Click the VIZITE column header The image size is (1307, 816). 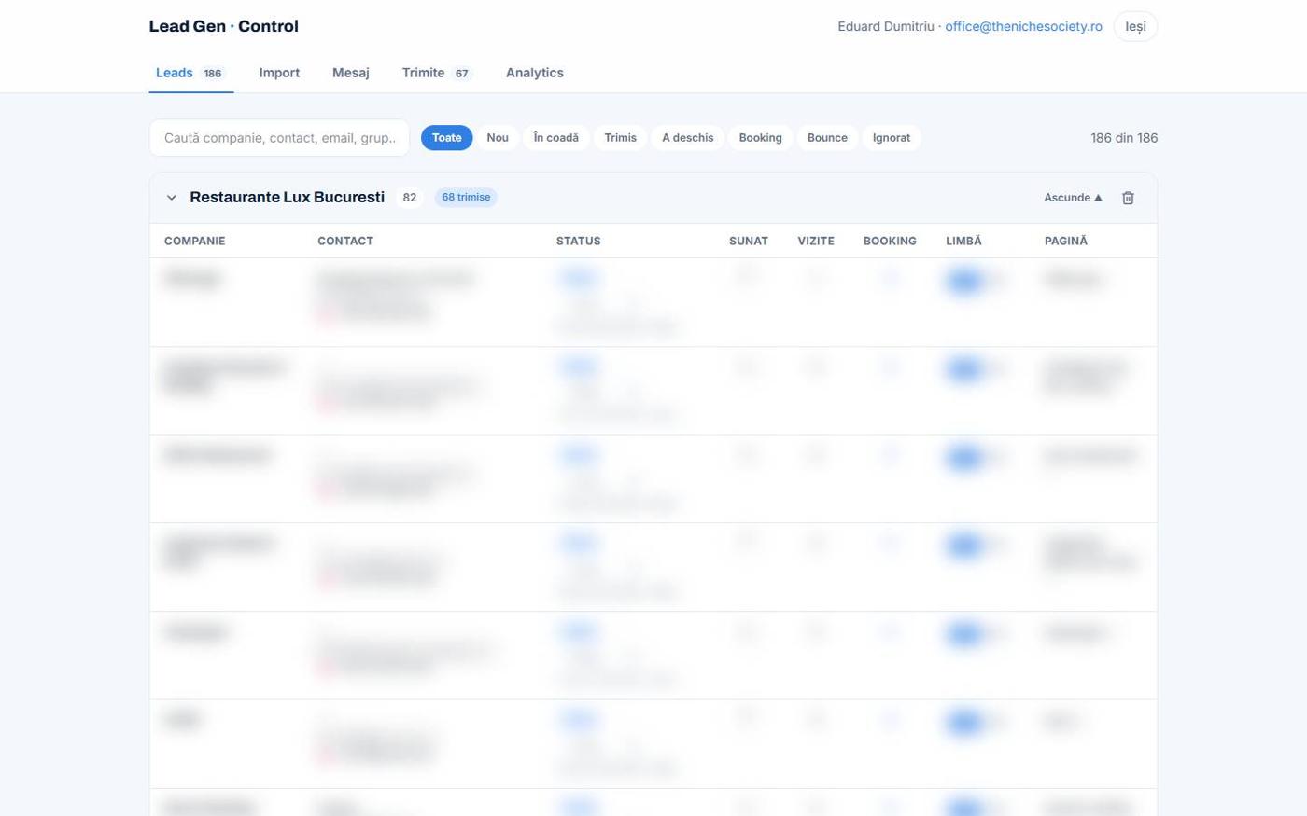tap(816, 241)
